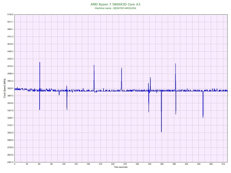Click the machine name text 'DESKTOP-HM3OCR4'
The height and width of the screenshot is (173, 231).
click(124, 8)
